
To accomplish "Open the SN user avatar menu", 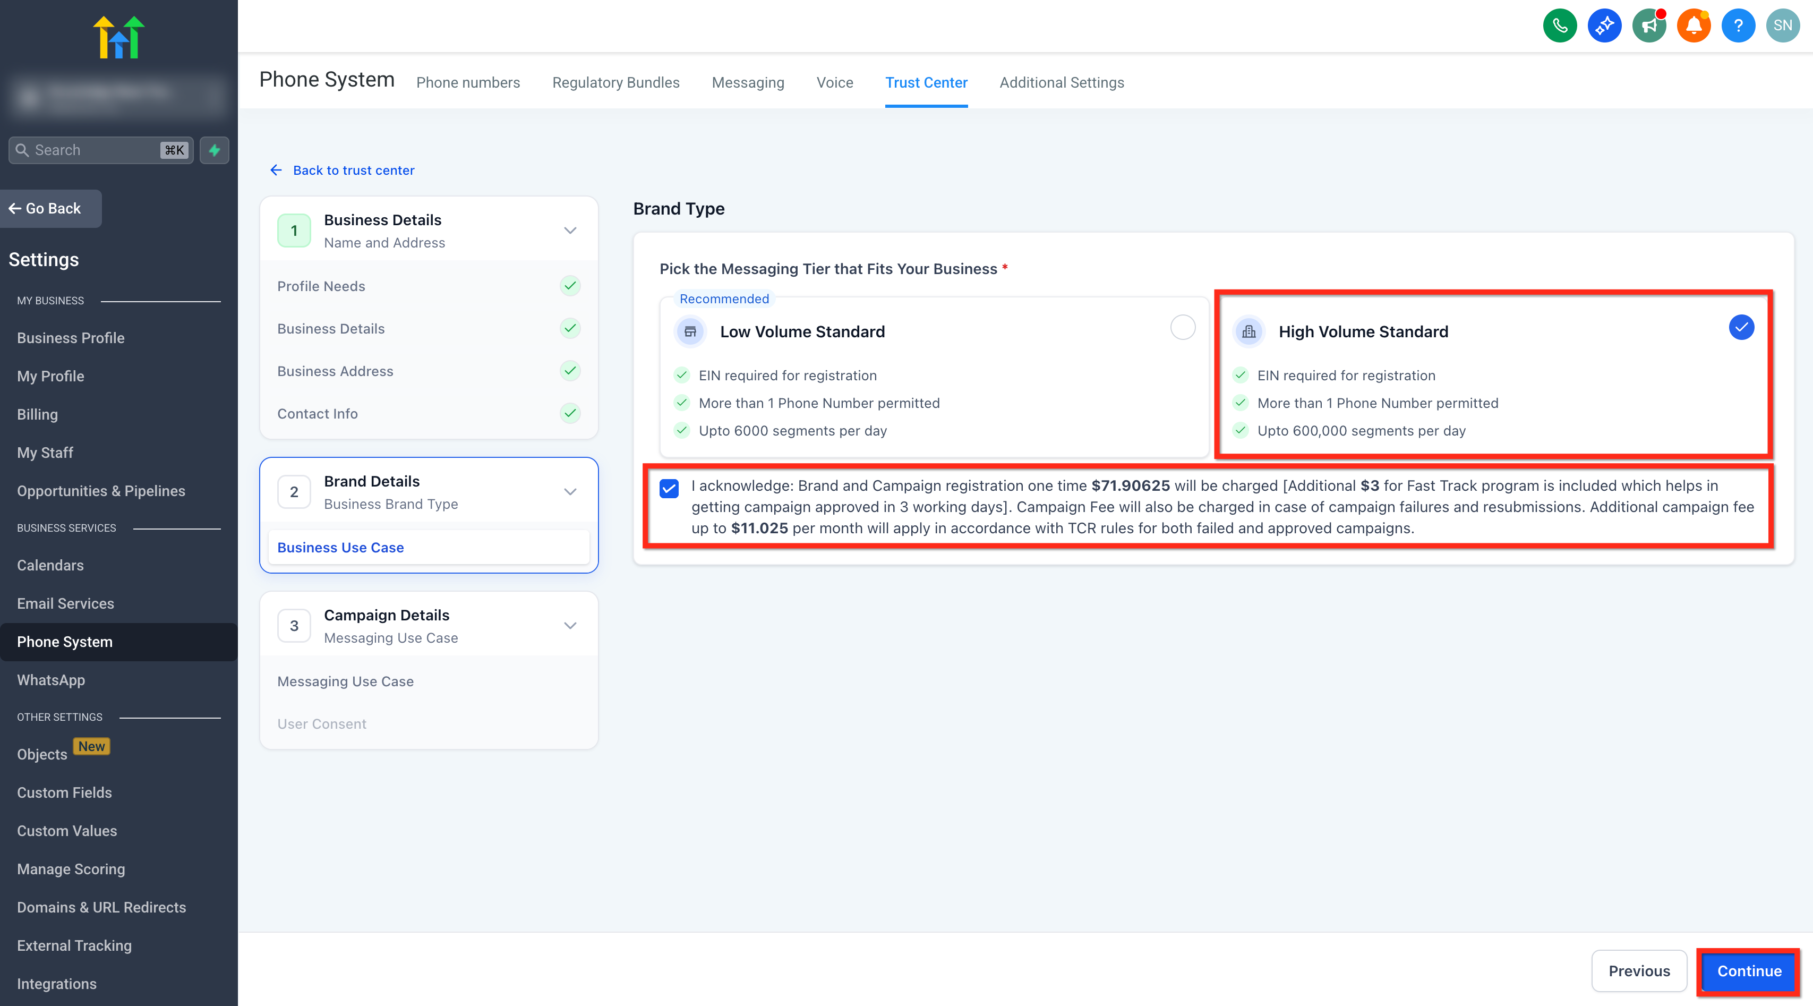I will pos(1783,26).
